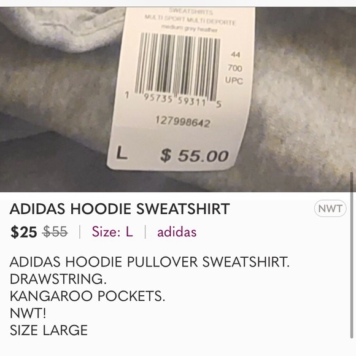
Task: Click the 127998642 number under the barcode
Action: (x=183, y=122)
